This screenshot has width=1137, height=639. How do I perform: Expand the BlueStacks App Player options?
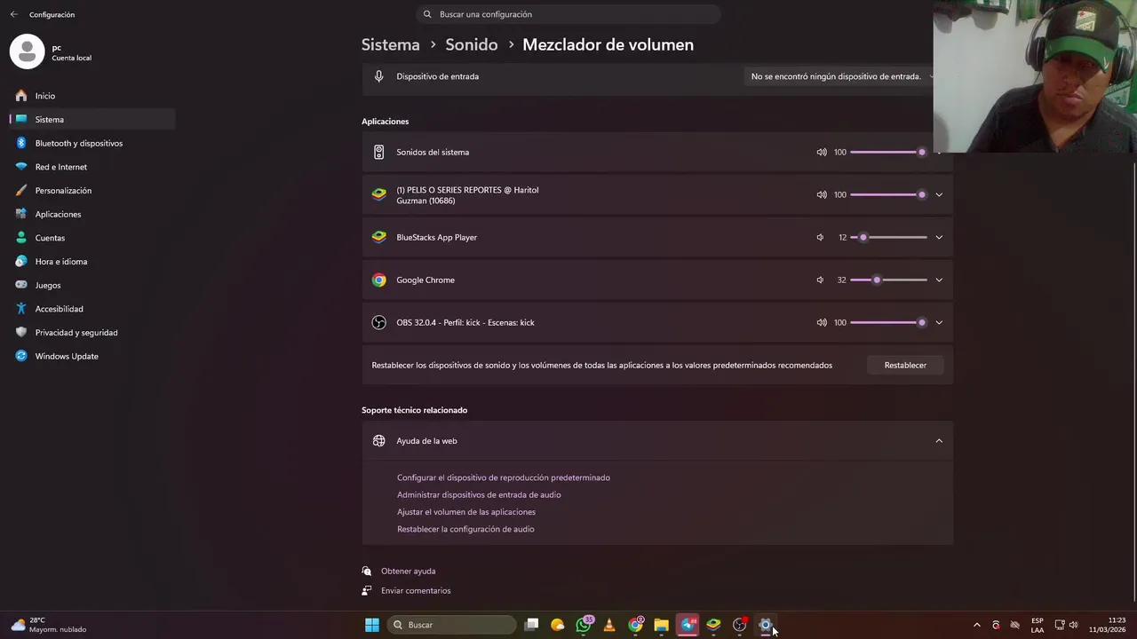tap(939, 237)
